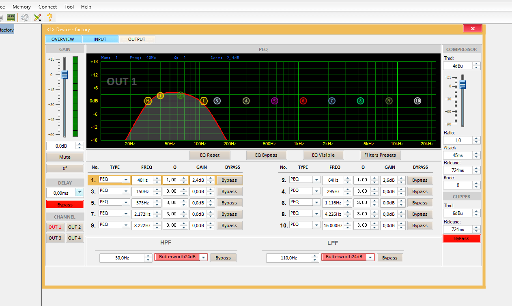The image size is (512, 306).
Task: Toggle the red clipper ByPass button
Action: 462,239
